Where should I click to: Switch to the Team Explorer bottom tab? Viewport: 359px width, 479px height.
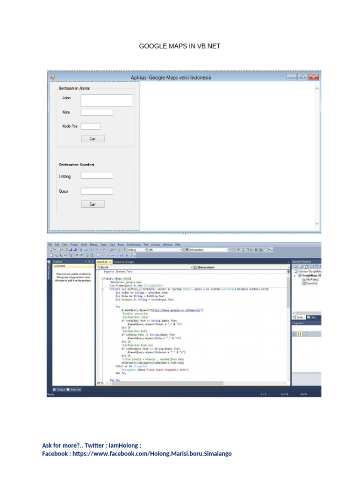tap(312, 318)
